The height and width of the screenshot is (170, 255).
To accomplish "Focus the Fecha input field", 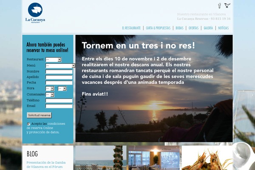I will click(x=59, y=83).
